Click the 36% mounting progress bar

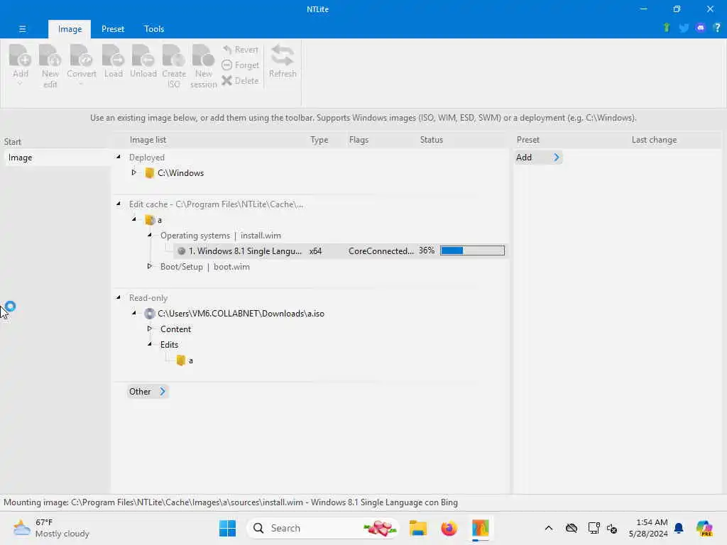tap(472, 251)
